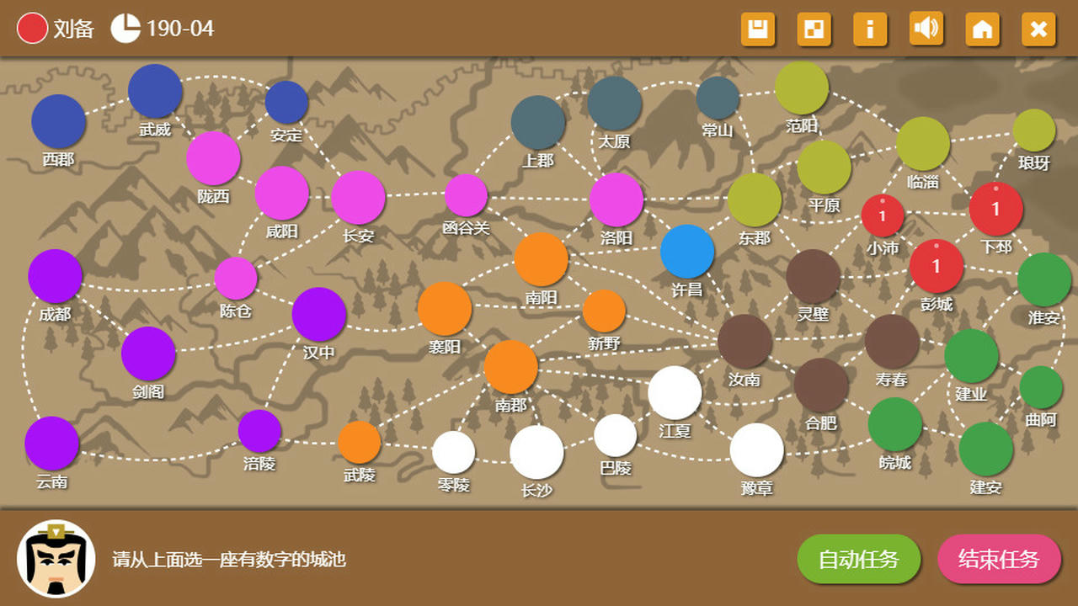Close the game with the X icon
1078x606 pixels.
(1038, 29)
